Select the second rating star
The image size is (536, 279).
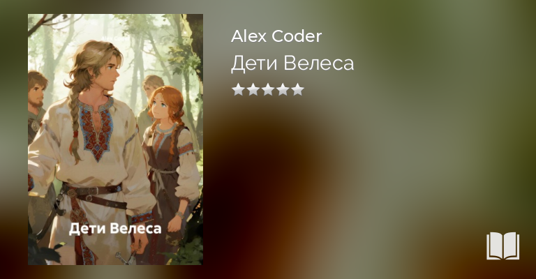tap(253, 89)
